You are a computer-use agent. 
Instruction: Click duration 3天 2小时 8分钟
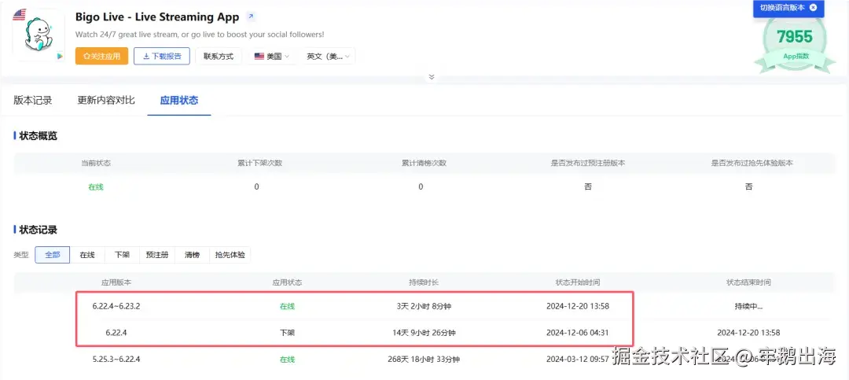[424, 306]
